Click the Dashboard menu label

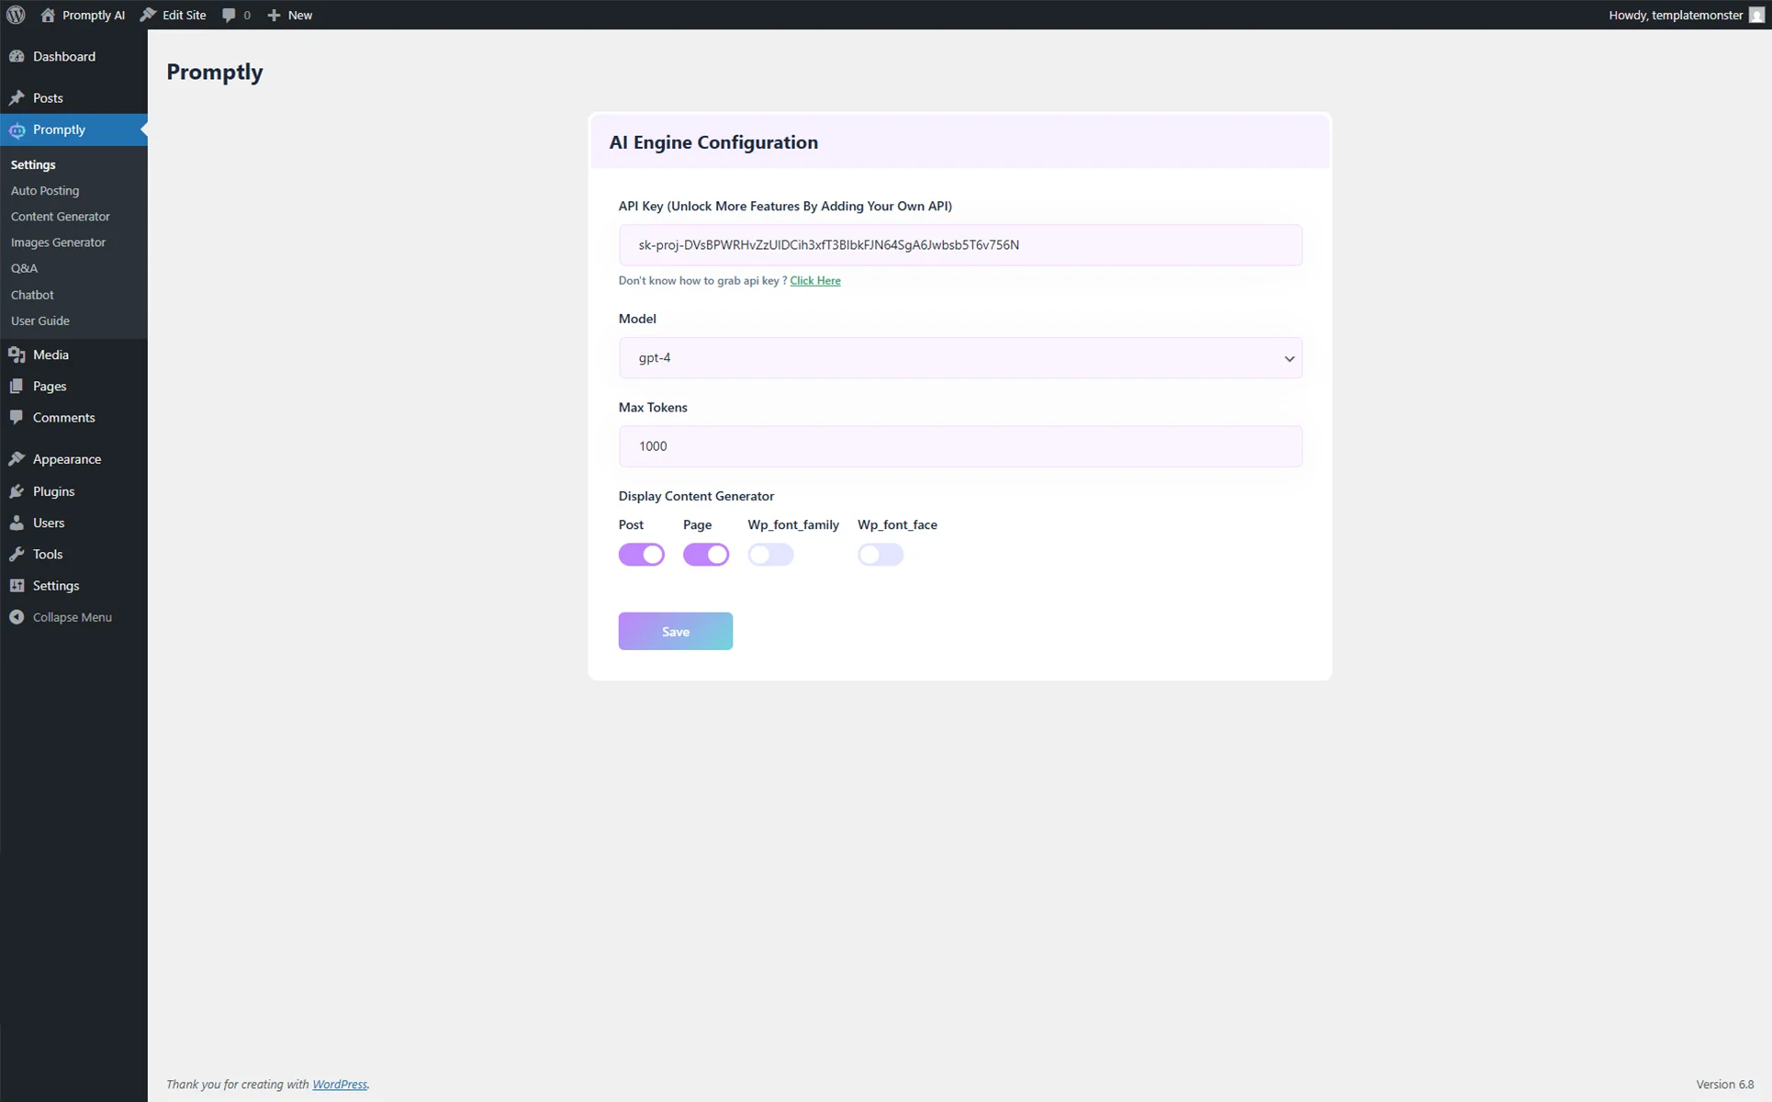[x=64, y=56]
